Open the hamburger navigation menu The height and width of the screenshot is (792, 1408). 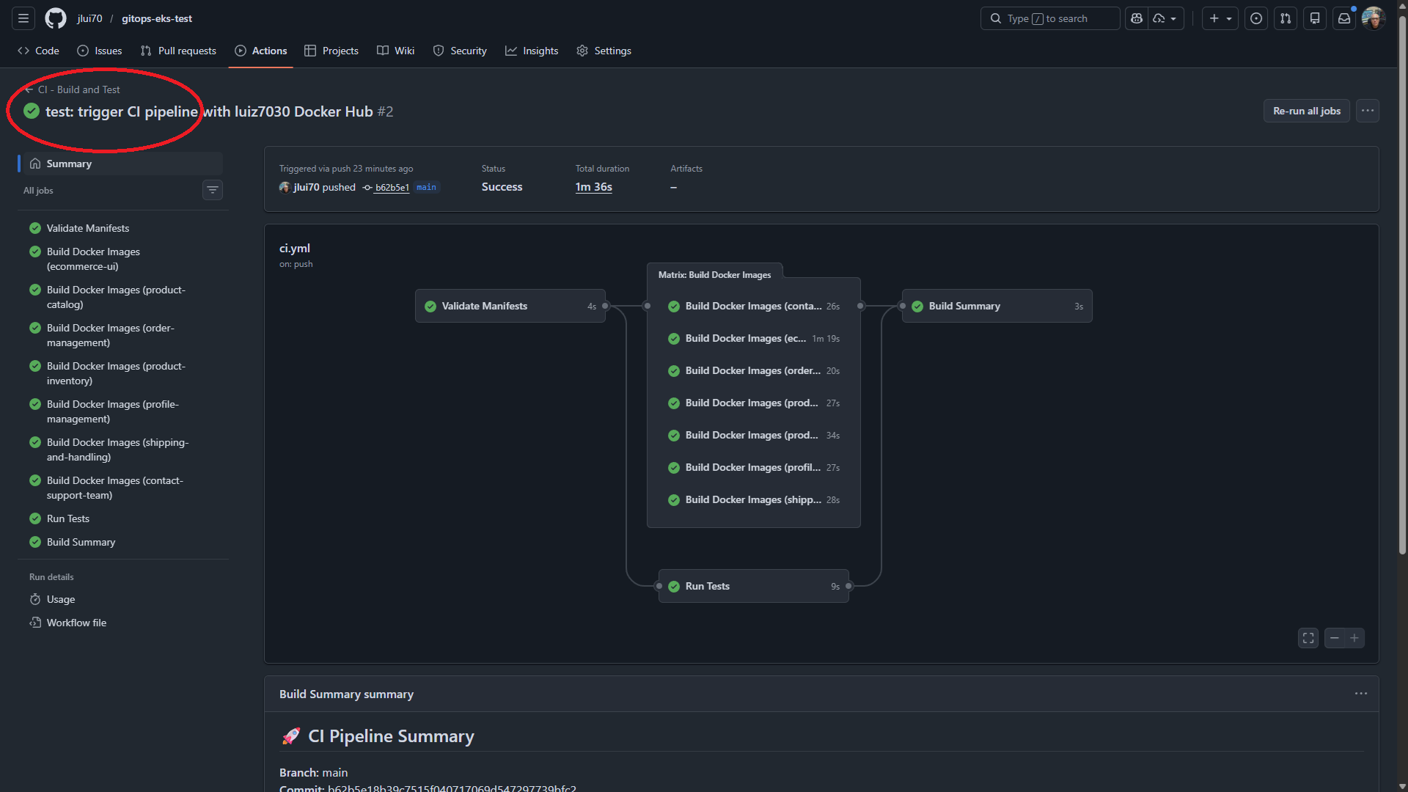tap(23, 18)
